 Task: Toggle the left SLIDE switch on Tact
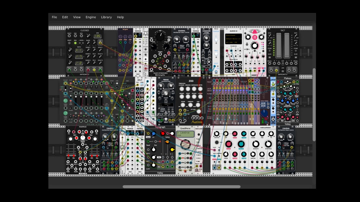(x=270, y=57)
